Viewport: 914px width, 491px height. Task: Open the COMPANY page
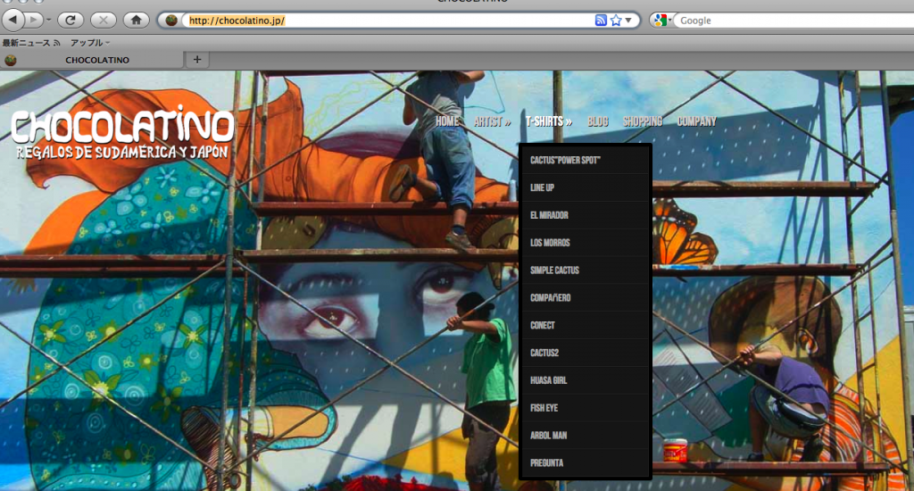(696, 121)
